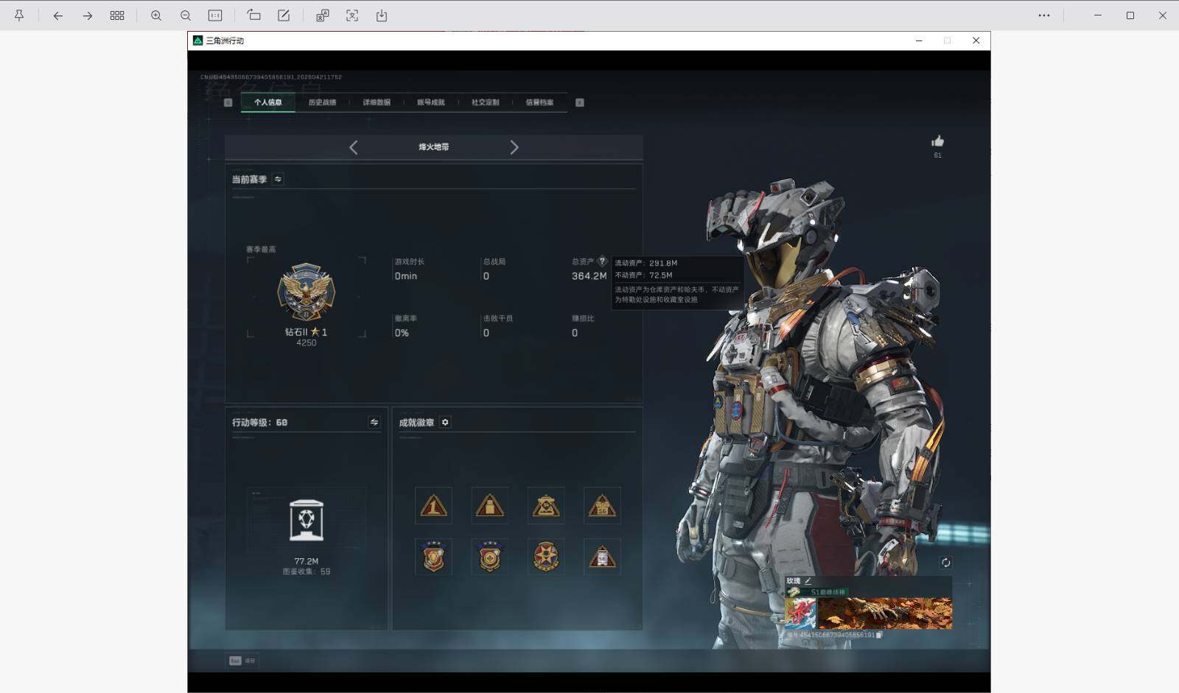
Task: Click the edit image icon in viewer toolbar
Action: click(x=284, y=15)
